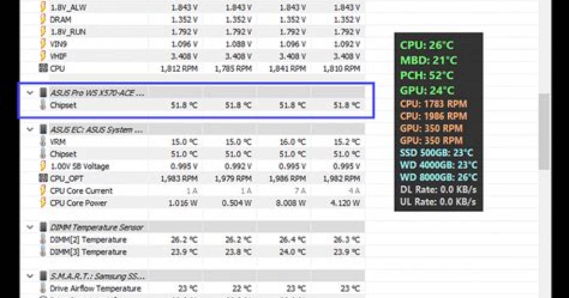Select the 1.00V SB Voltage label
Screen dimensions: 569x298
point(79,166)
